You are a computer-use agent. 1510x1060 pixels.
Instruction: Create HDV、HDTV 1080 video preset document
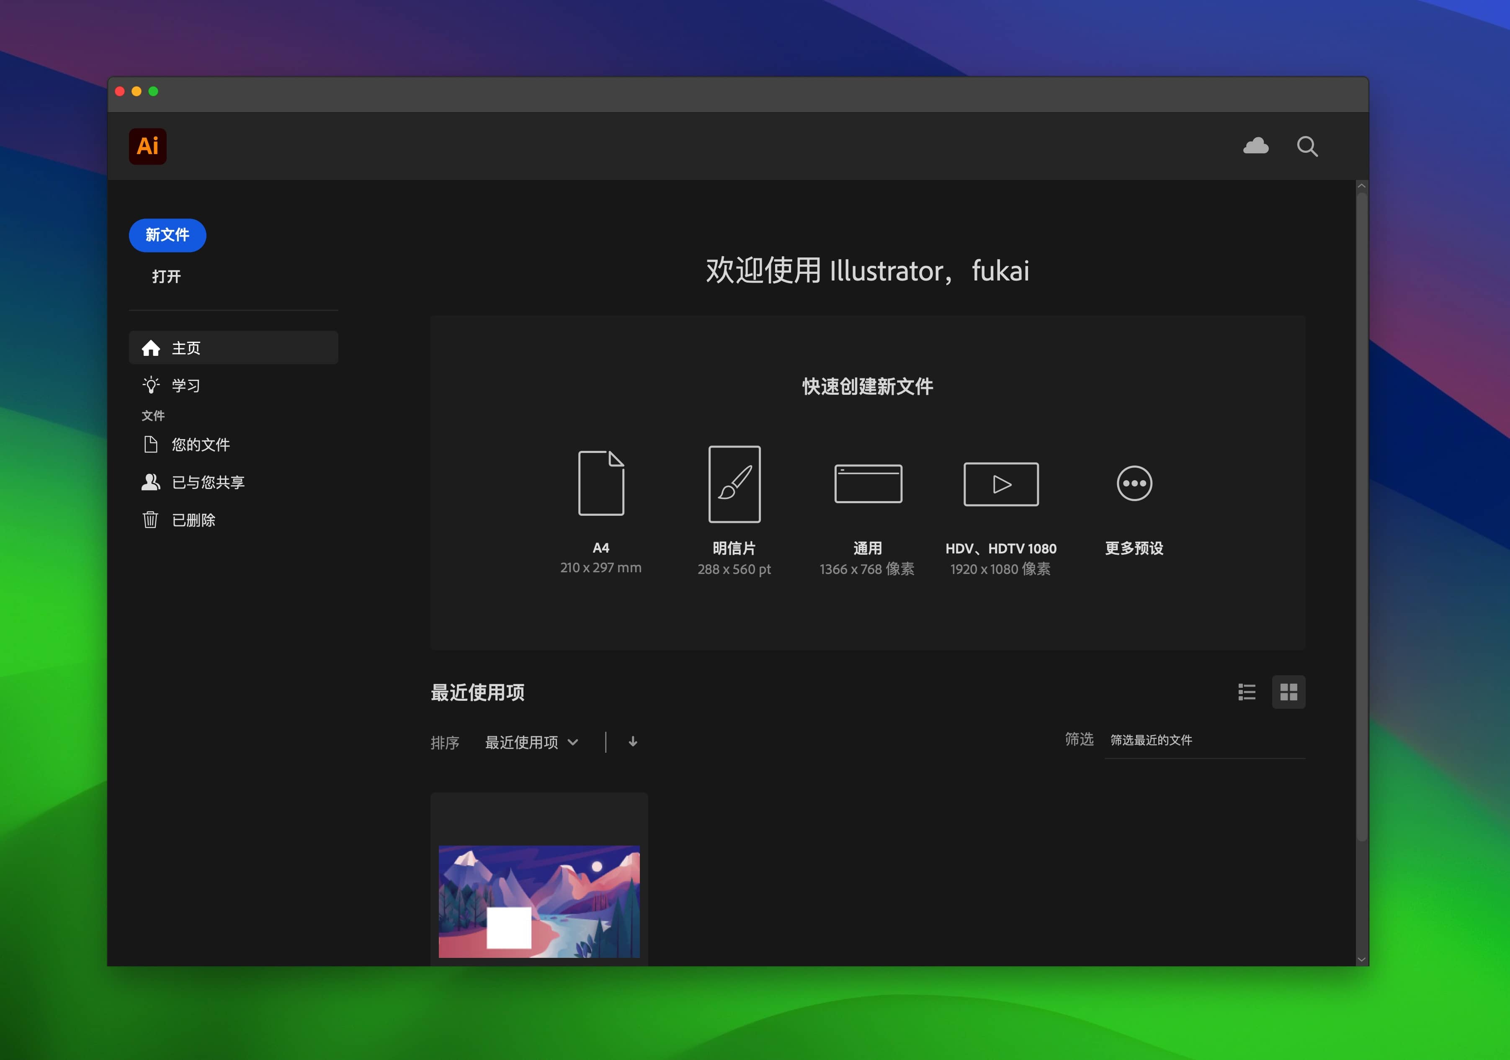click(1000, 484)
